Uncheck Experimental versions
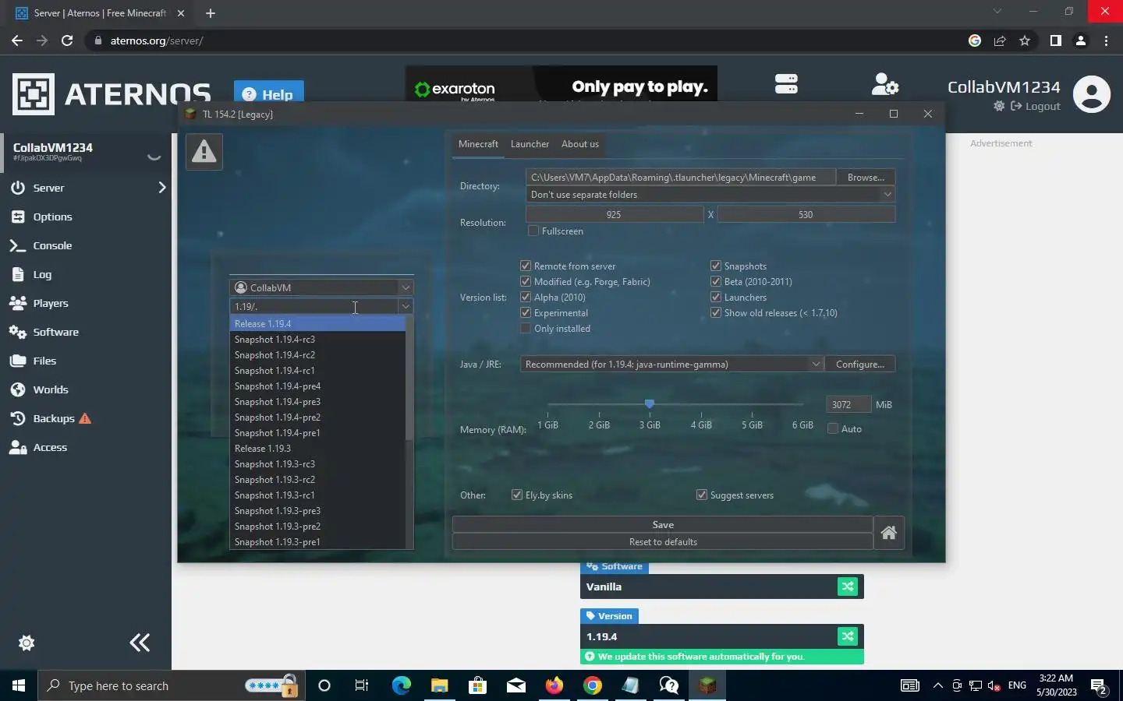Image resolution: width=1123 pixels, height=701 pixels. pyautogui.click(x=526, y=312)
